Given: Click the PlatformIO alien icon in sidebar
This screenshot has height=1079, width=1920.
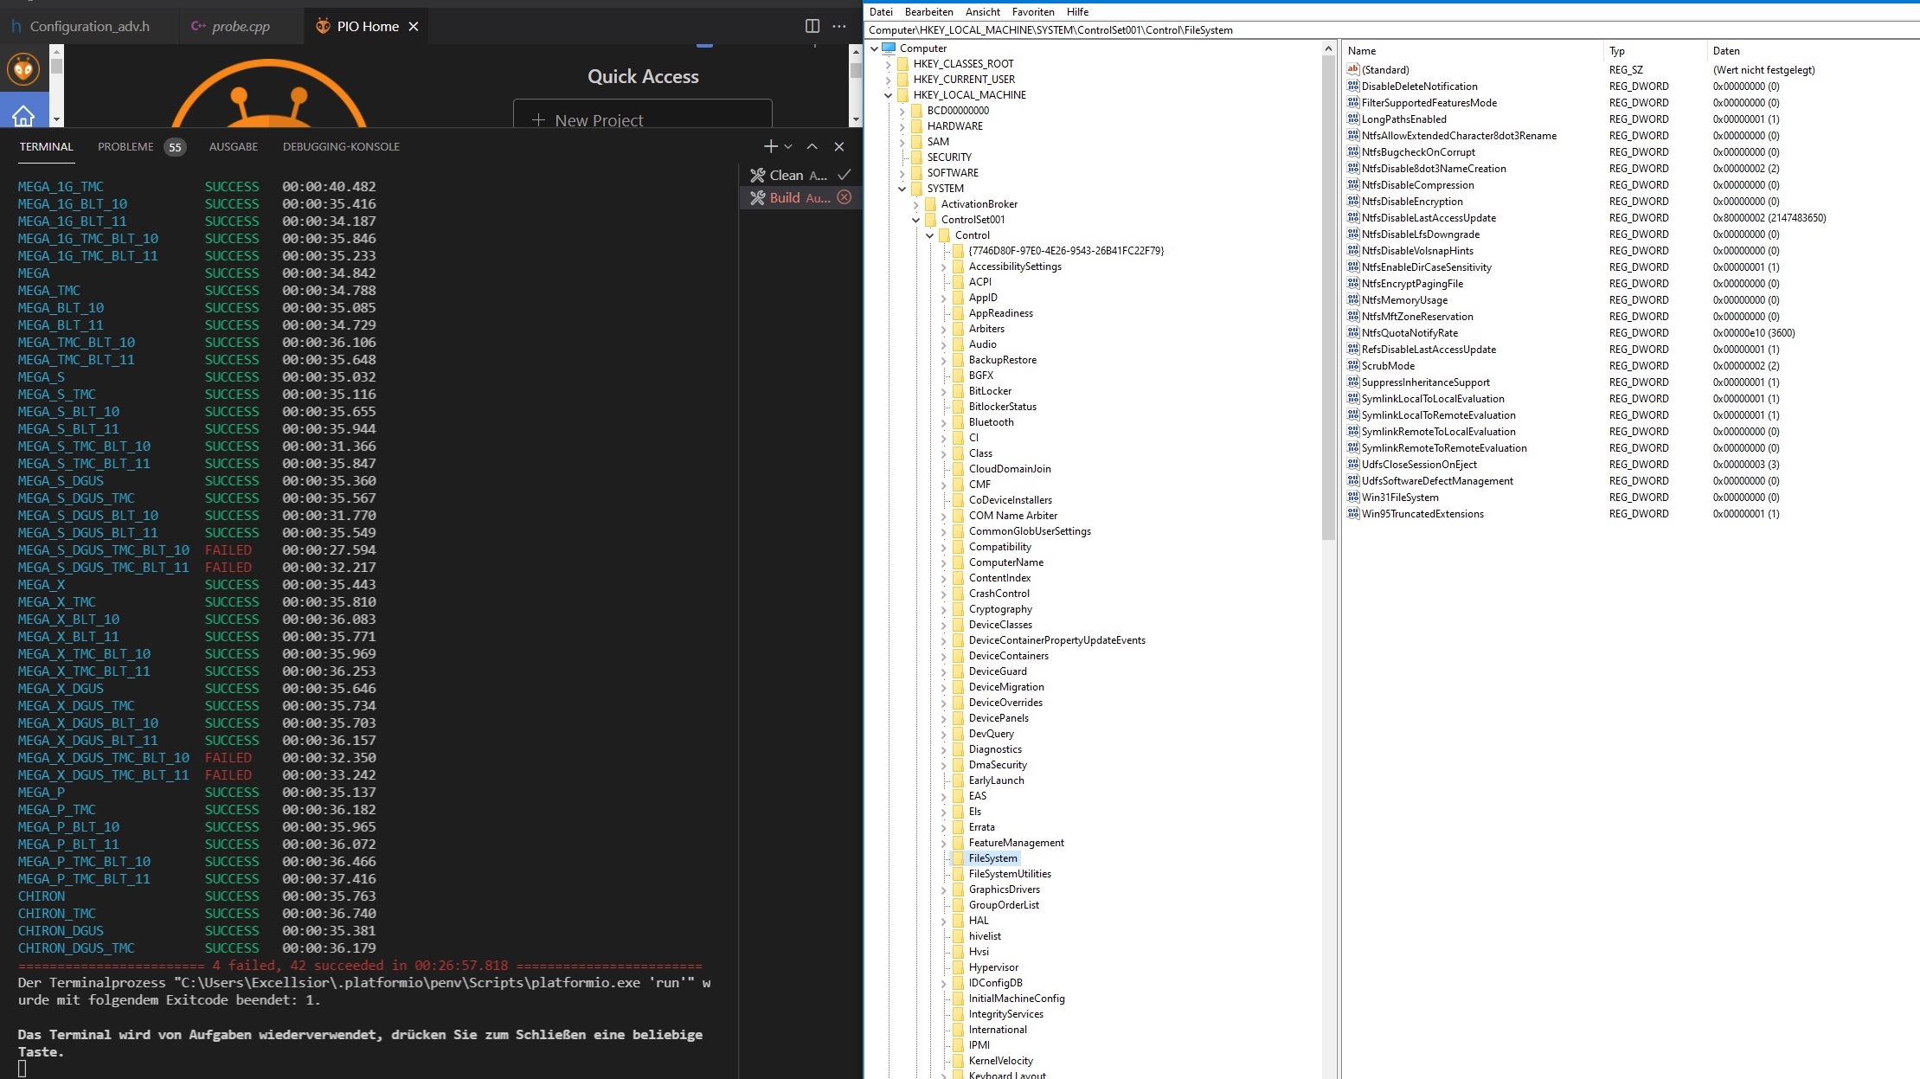Looking at the screenshot, I should [23, 69].
